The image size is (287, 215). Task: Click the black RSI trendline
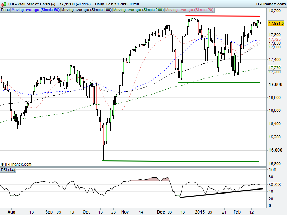click(222, 192)
